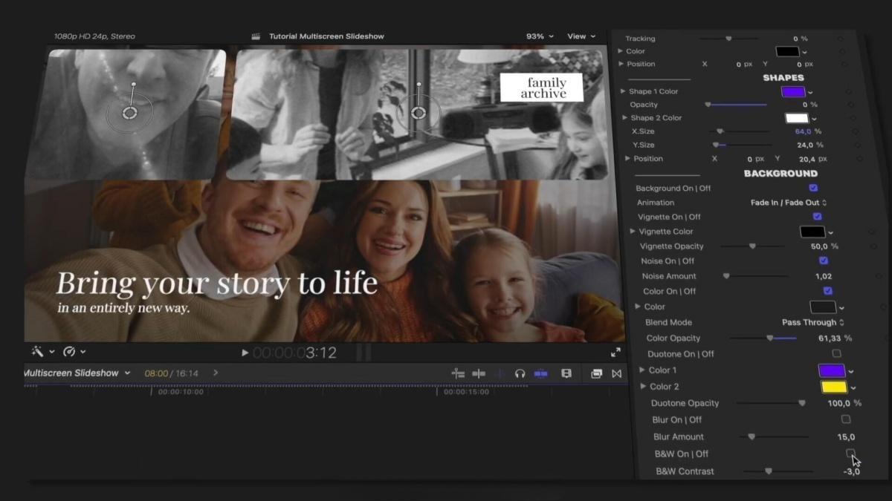The image size is (892, 501).
Task: Toggle the headphones audio skimming icon
Action: [x=520, y=373]
